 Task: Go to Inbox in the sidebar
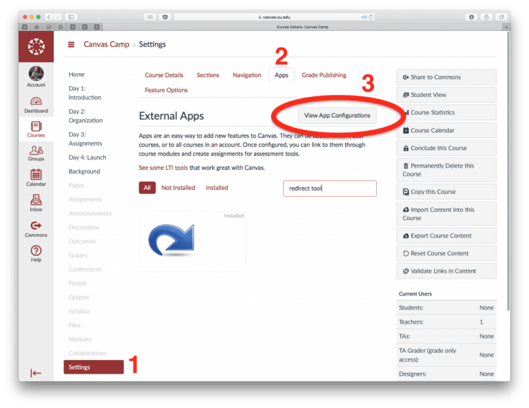(36, 203)
